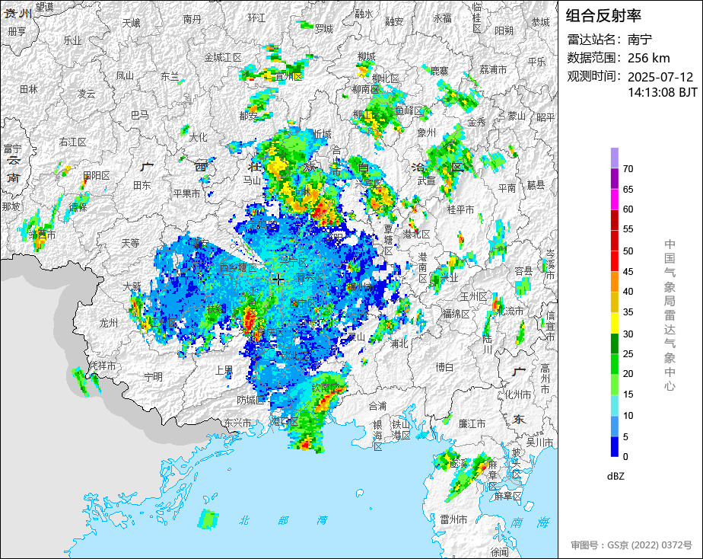
Task: Click the 象州 map label
Action: click(426, 133)
